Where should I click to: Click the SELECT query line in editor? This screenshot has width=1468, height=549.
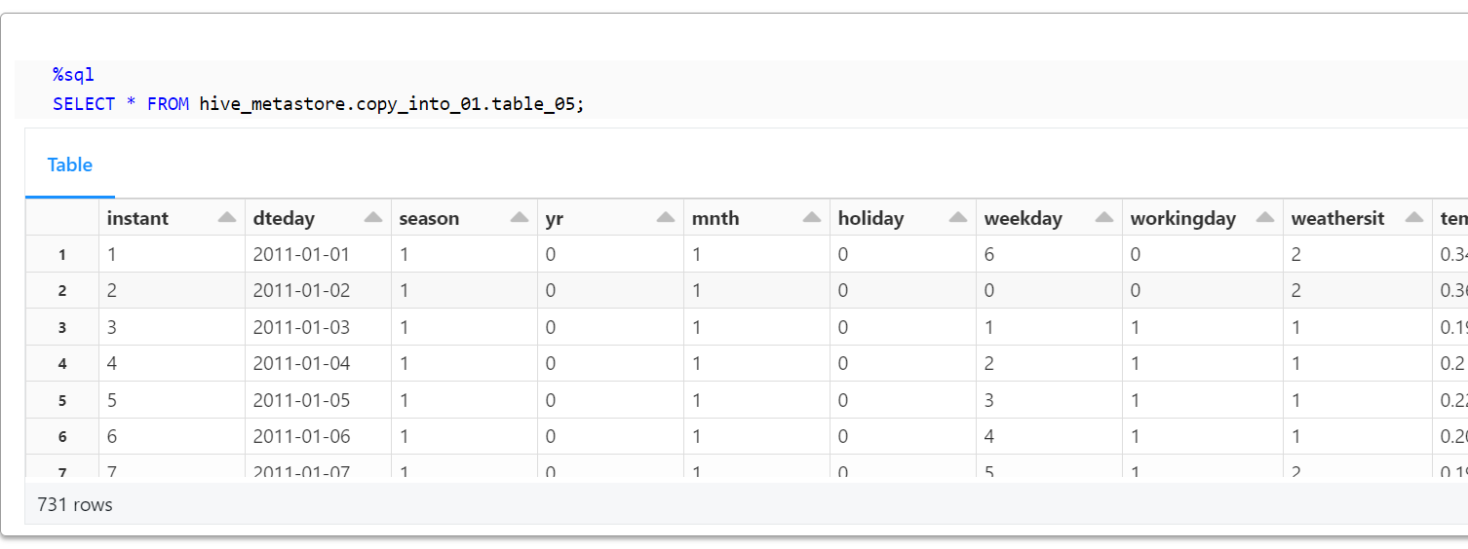click(318, 103)
